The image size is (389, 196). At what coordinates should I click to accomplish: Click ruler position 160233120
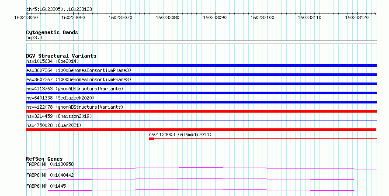[357, 17]
